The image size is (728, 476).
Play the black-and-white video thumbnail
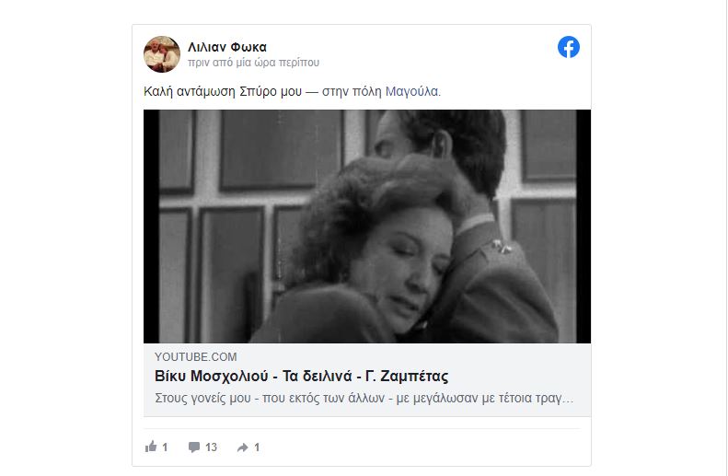click(367, 226)
